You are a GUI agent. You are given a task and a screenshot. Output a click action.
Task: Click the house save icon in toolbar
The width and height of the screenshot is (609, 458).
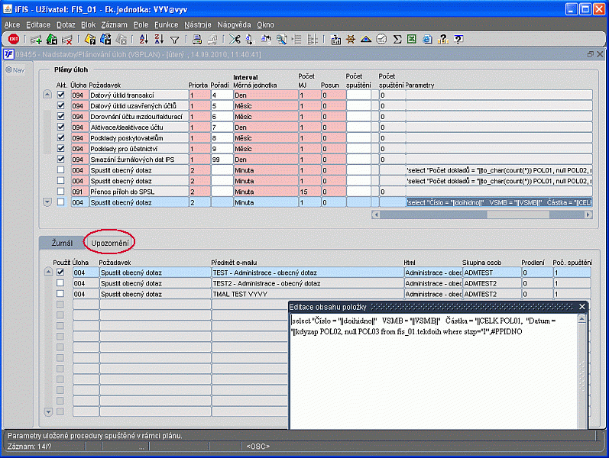tap(52, 39)
